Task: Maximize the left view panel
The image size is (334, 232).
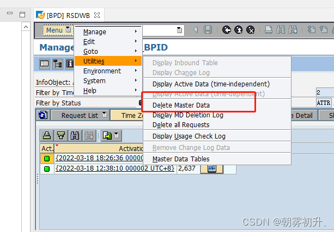Action: [22, 15]
